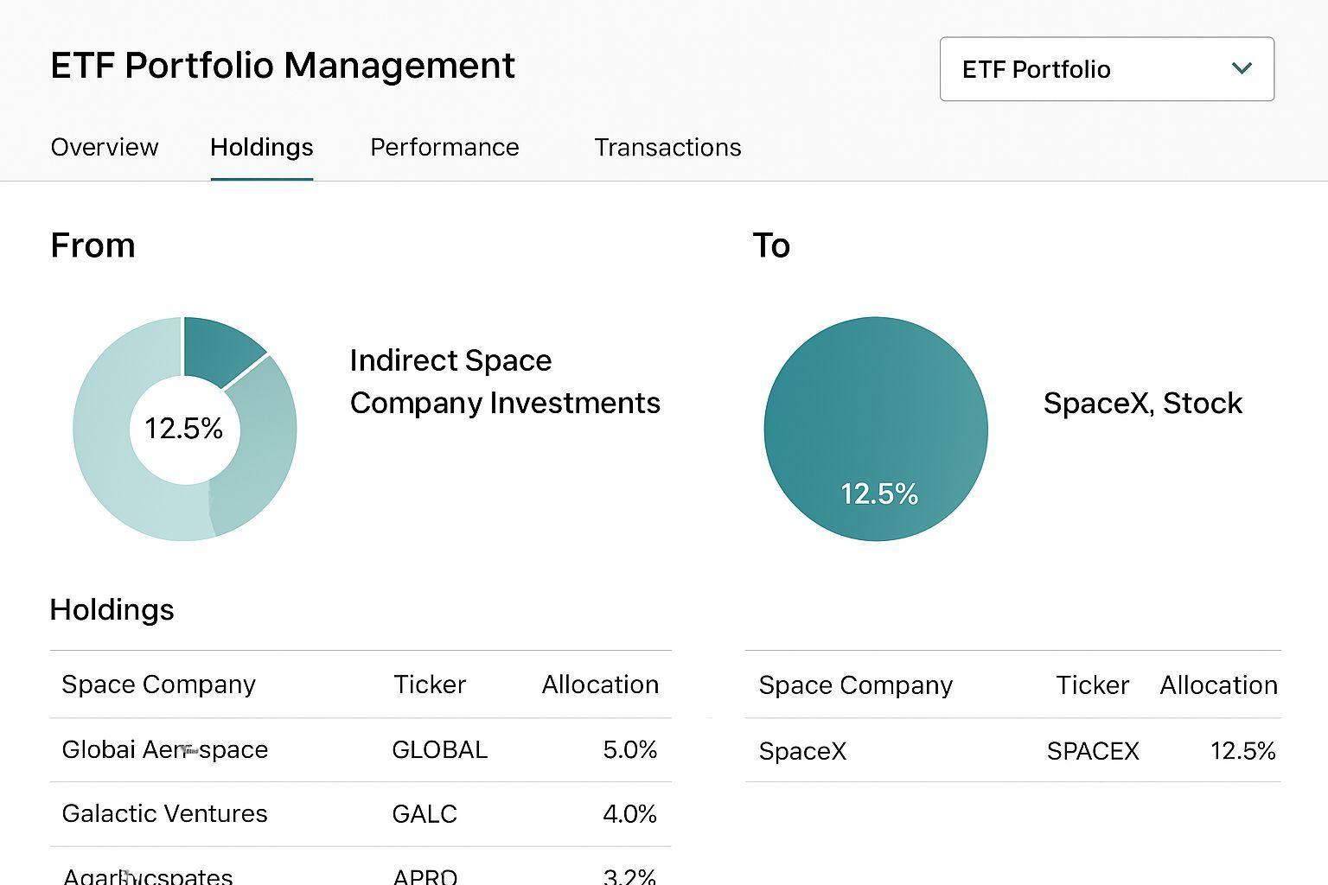The width and height of the screenshot is (1328, 885).
Task: Click the 12.5% donut chart center
Action: 183,429
